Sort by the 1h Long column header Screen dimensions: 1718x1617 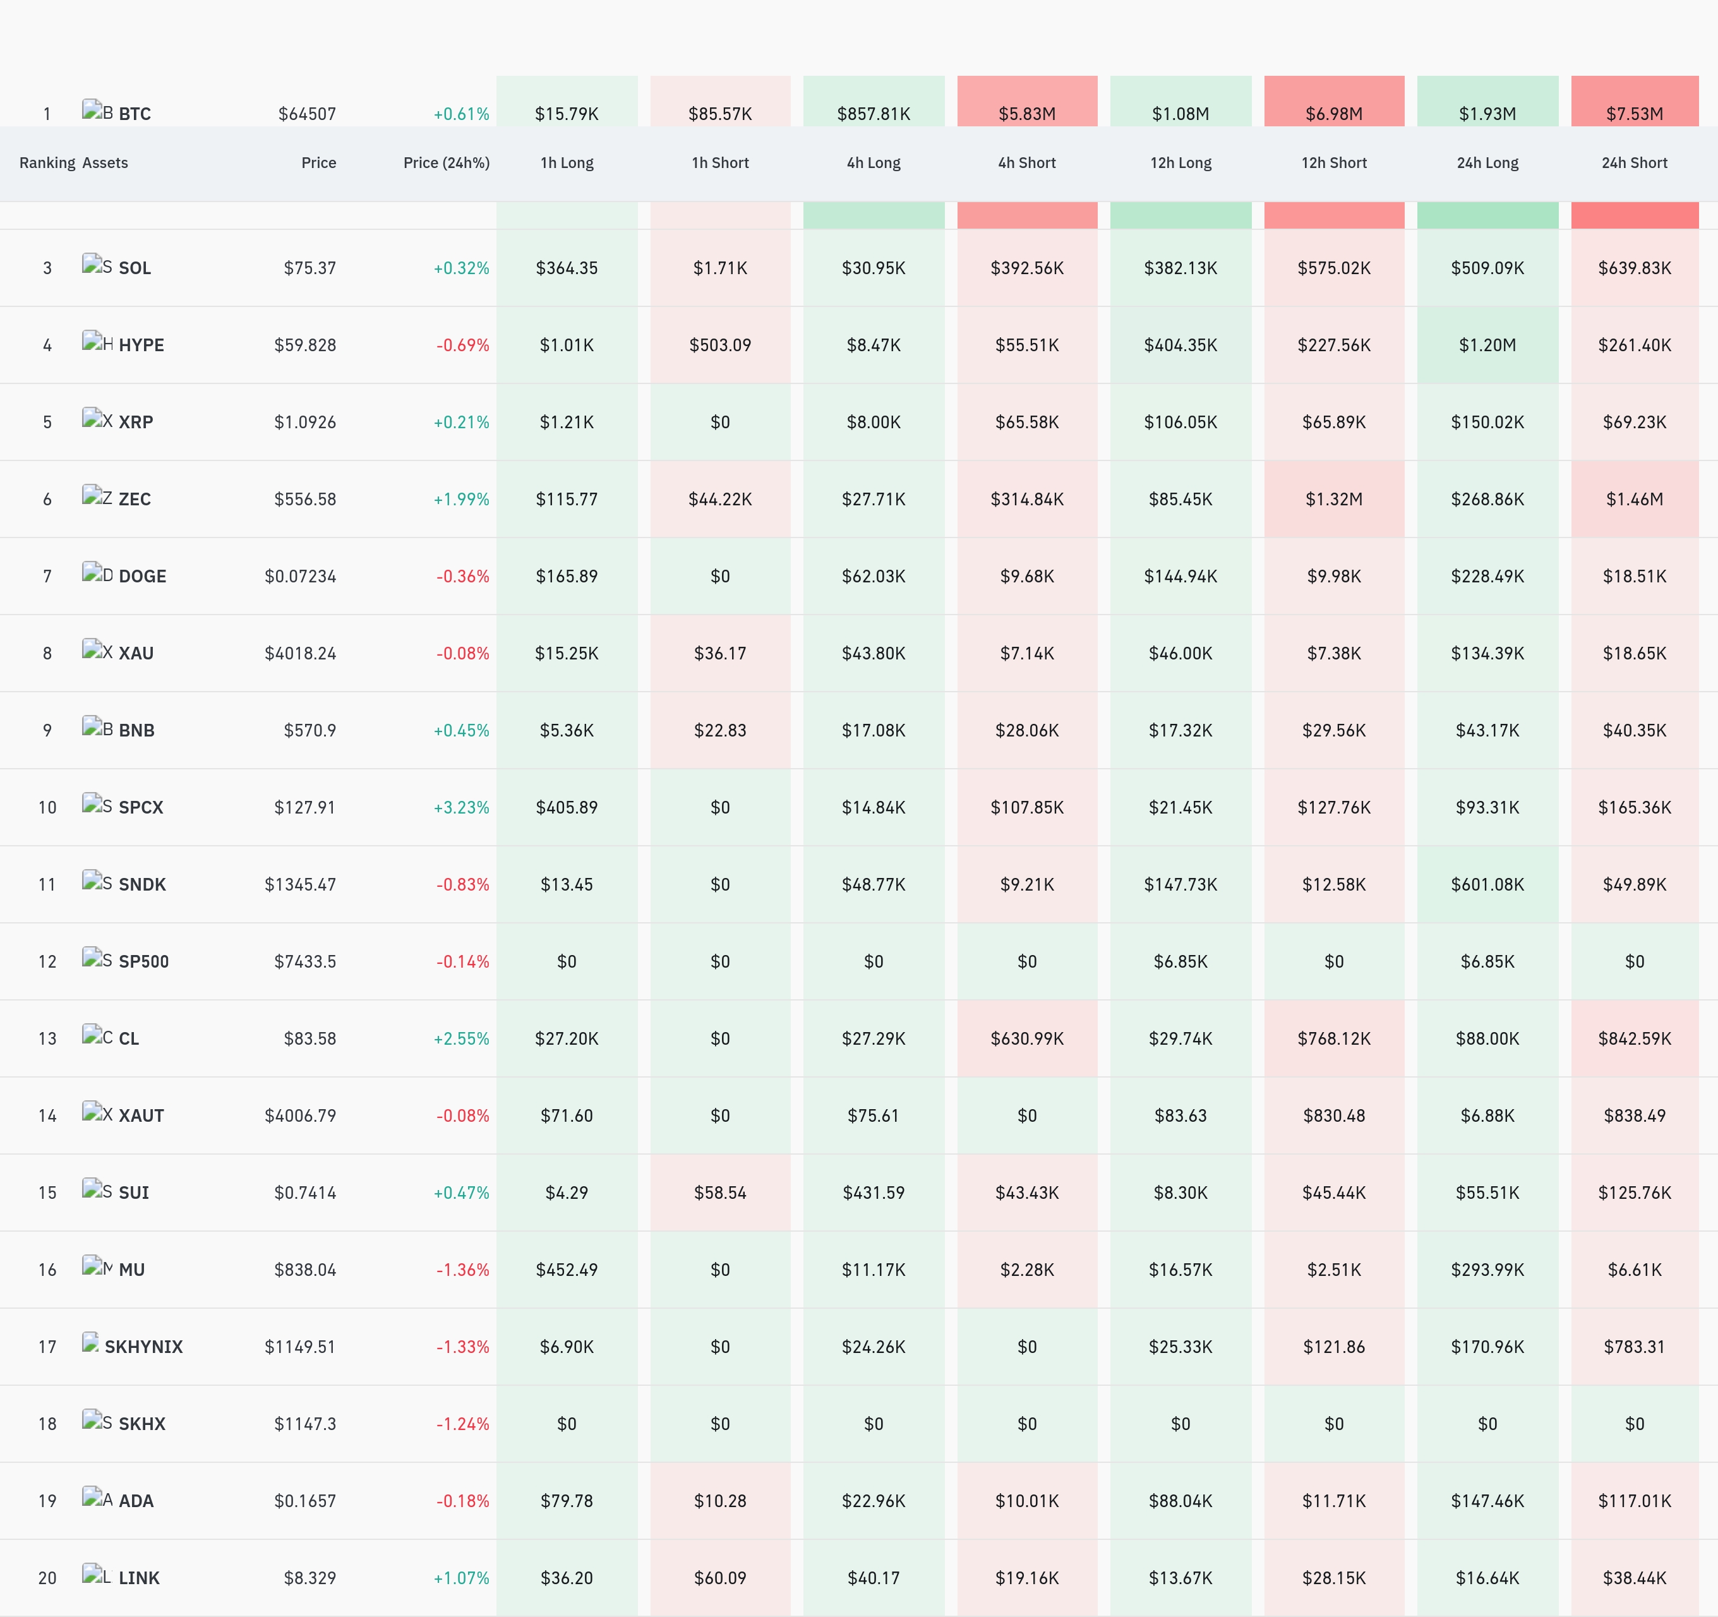567,164
